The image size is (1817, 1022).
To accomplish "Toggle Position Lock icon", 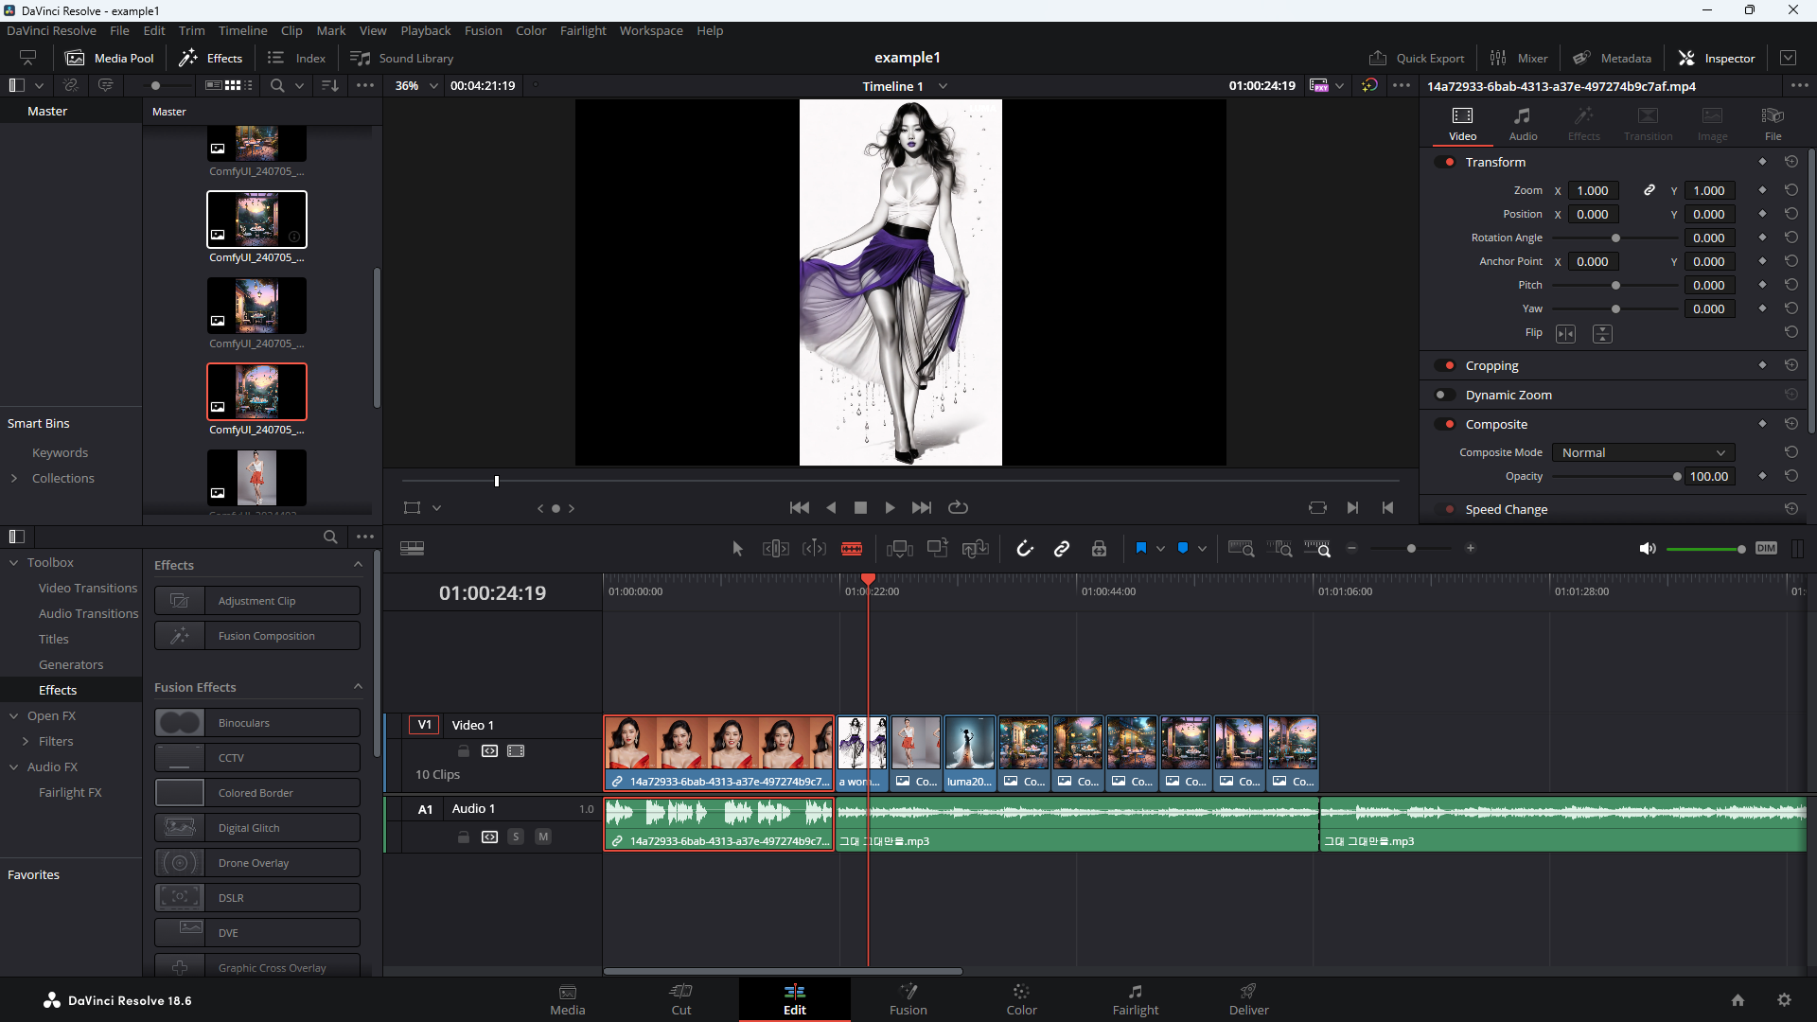I will pyautogui.click(x=1099, y=549).
